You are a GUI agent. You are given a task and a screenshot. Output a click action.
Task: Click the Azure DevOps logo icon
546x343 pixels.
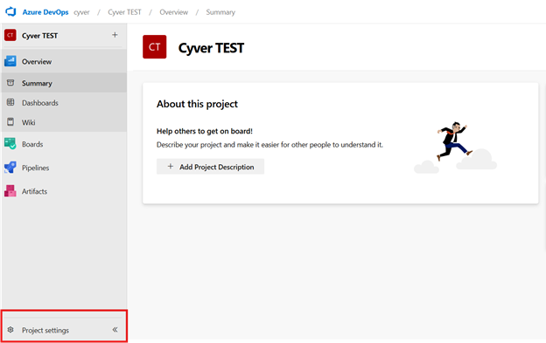(10, 12)
